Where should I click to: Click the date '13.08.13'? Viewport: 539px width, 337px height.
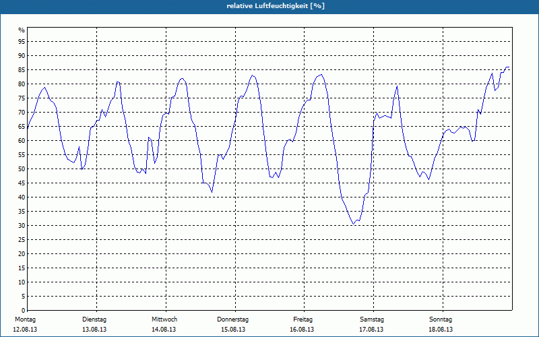click(94, 330)
